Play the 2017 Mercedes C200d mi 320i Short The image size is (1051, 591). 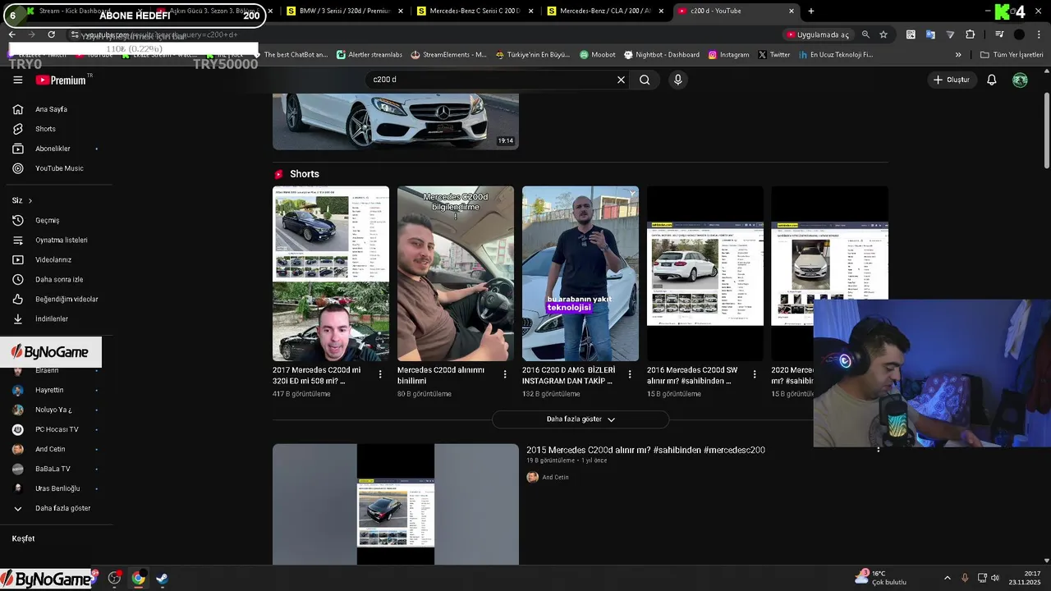[331, 273]
